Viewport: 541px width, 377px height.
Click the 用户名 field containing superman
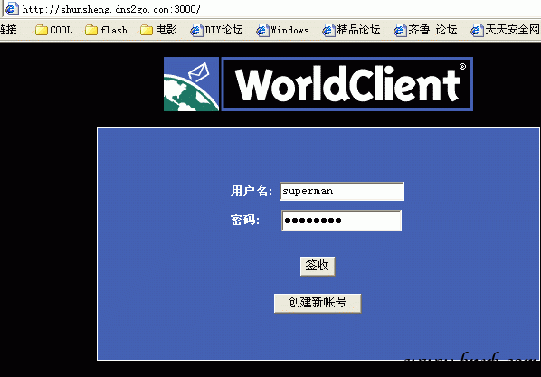342,191
